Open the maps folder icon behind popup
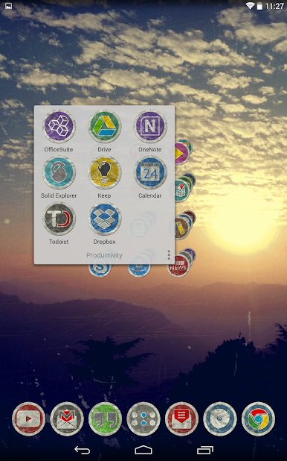Viewport: 287px width, 461px height. (x=183, y=189)
